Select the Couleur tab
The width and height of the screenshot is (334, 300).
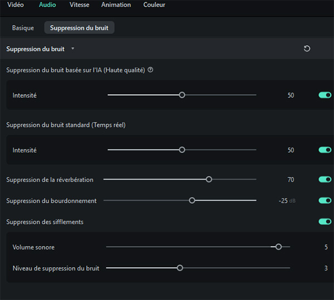[x=154, y=5]
